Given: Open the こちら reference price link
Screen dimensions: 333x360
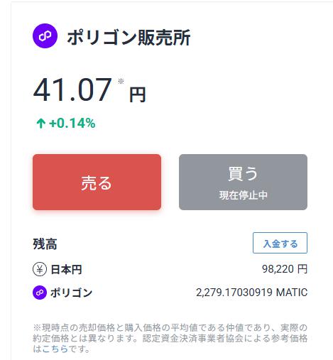Looking at the screenshot, I should click(55, 349).
